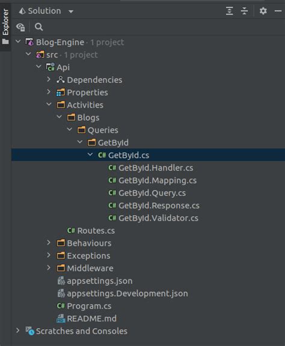Expand the Middleware folder
Image resolution: width=285 pixels, height=346 pixels.
click(49, 268)
